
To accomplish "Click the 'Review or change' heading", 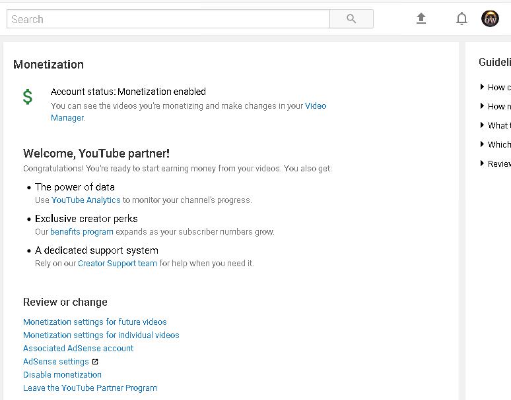I will 65,302.
